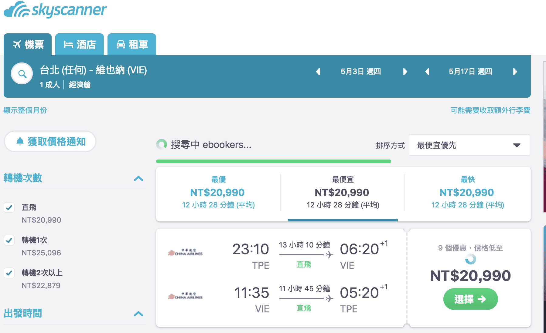Click the NT$20,990 price under the 直飛 checkbox
This screenshot has height=333, width=546.
pyautogui.click(x=41, y=220)
